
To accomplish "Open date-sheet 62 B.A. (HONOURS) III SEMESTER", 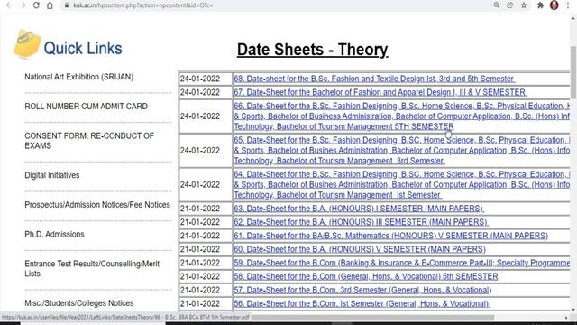I will pos(361,222).
